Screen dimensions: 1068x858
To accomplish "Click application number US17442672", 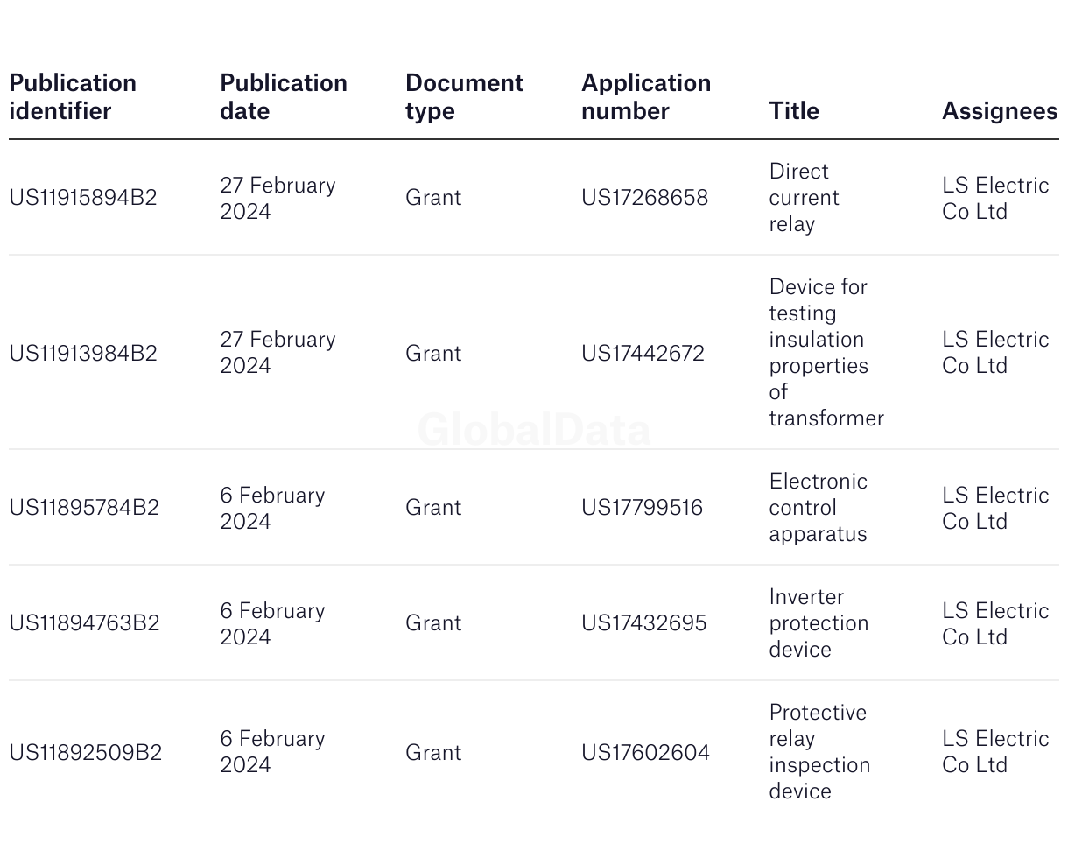I will point(643,354).
